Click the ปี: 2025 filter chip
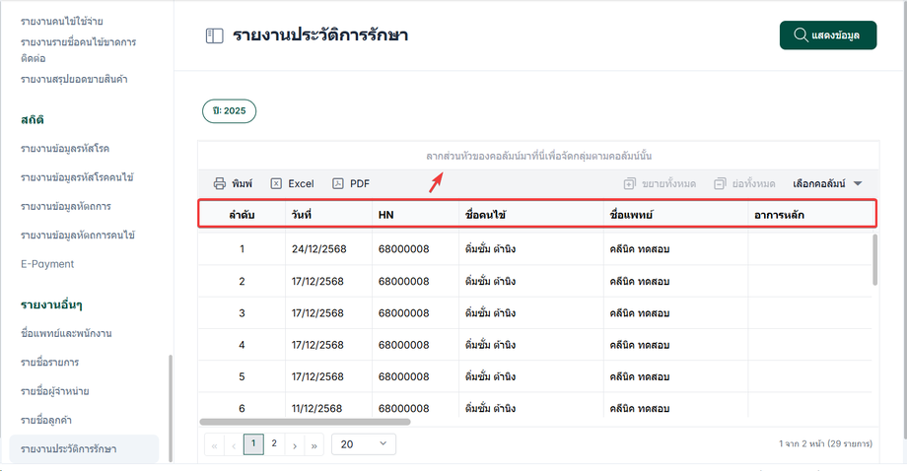This screenshot has width=907, height=471. [229, 111]
